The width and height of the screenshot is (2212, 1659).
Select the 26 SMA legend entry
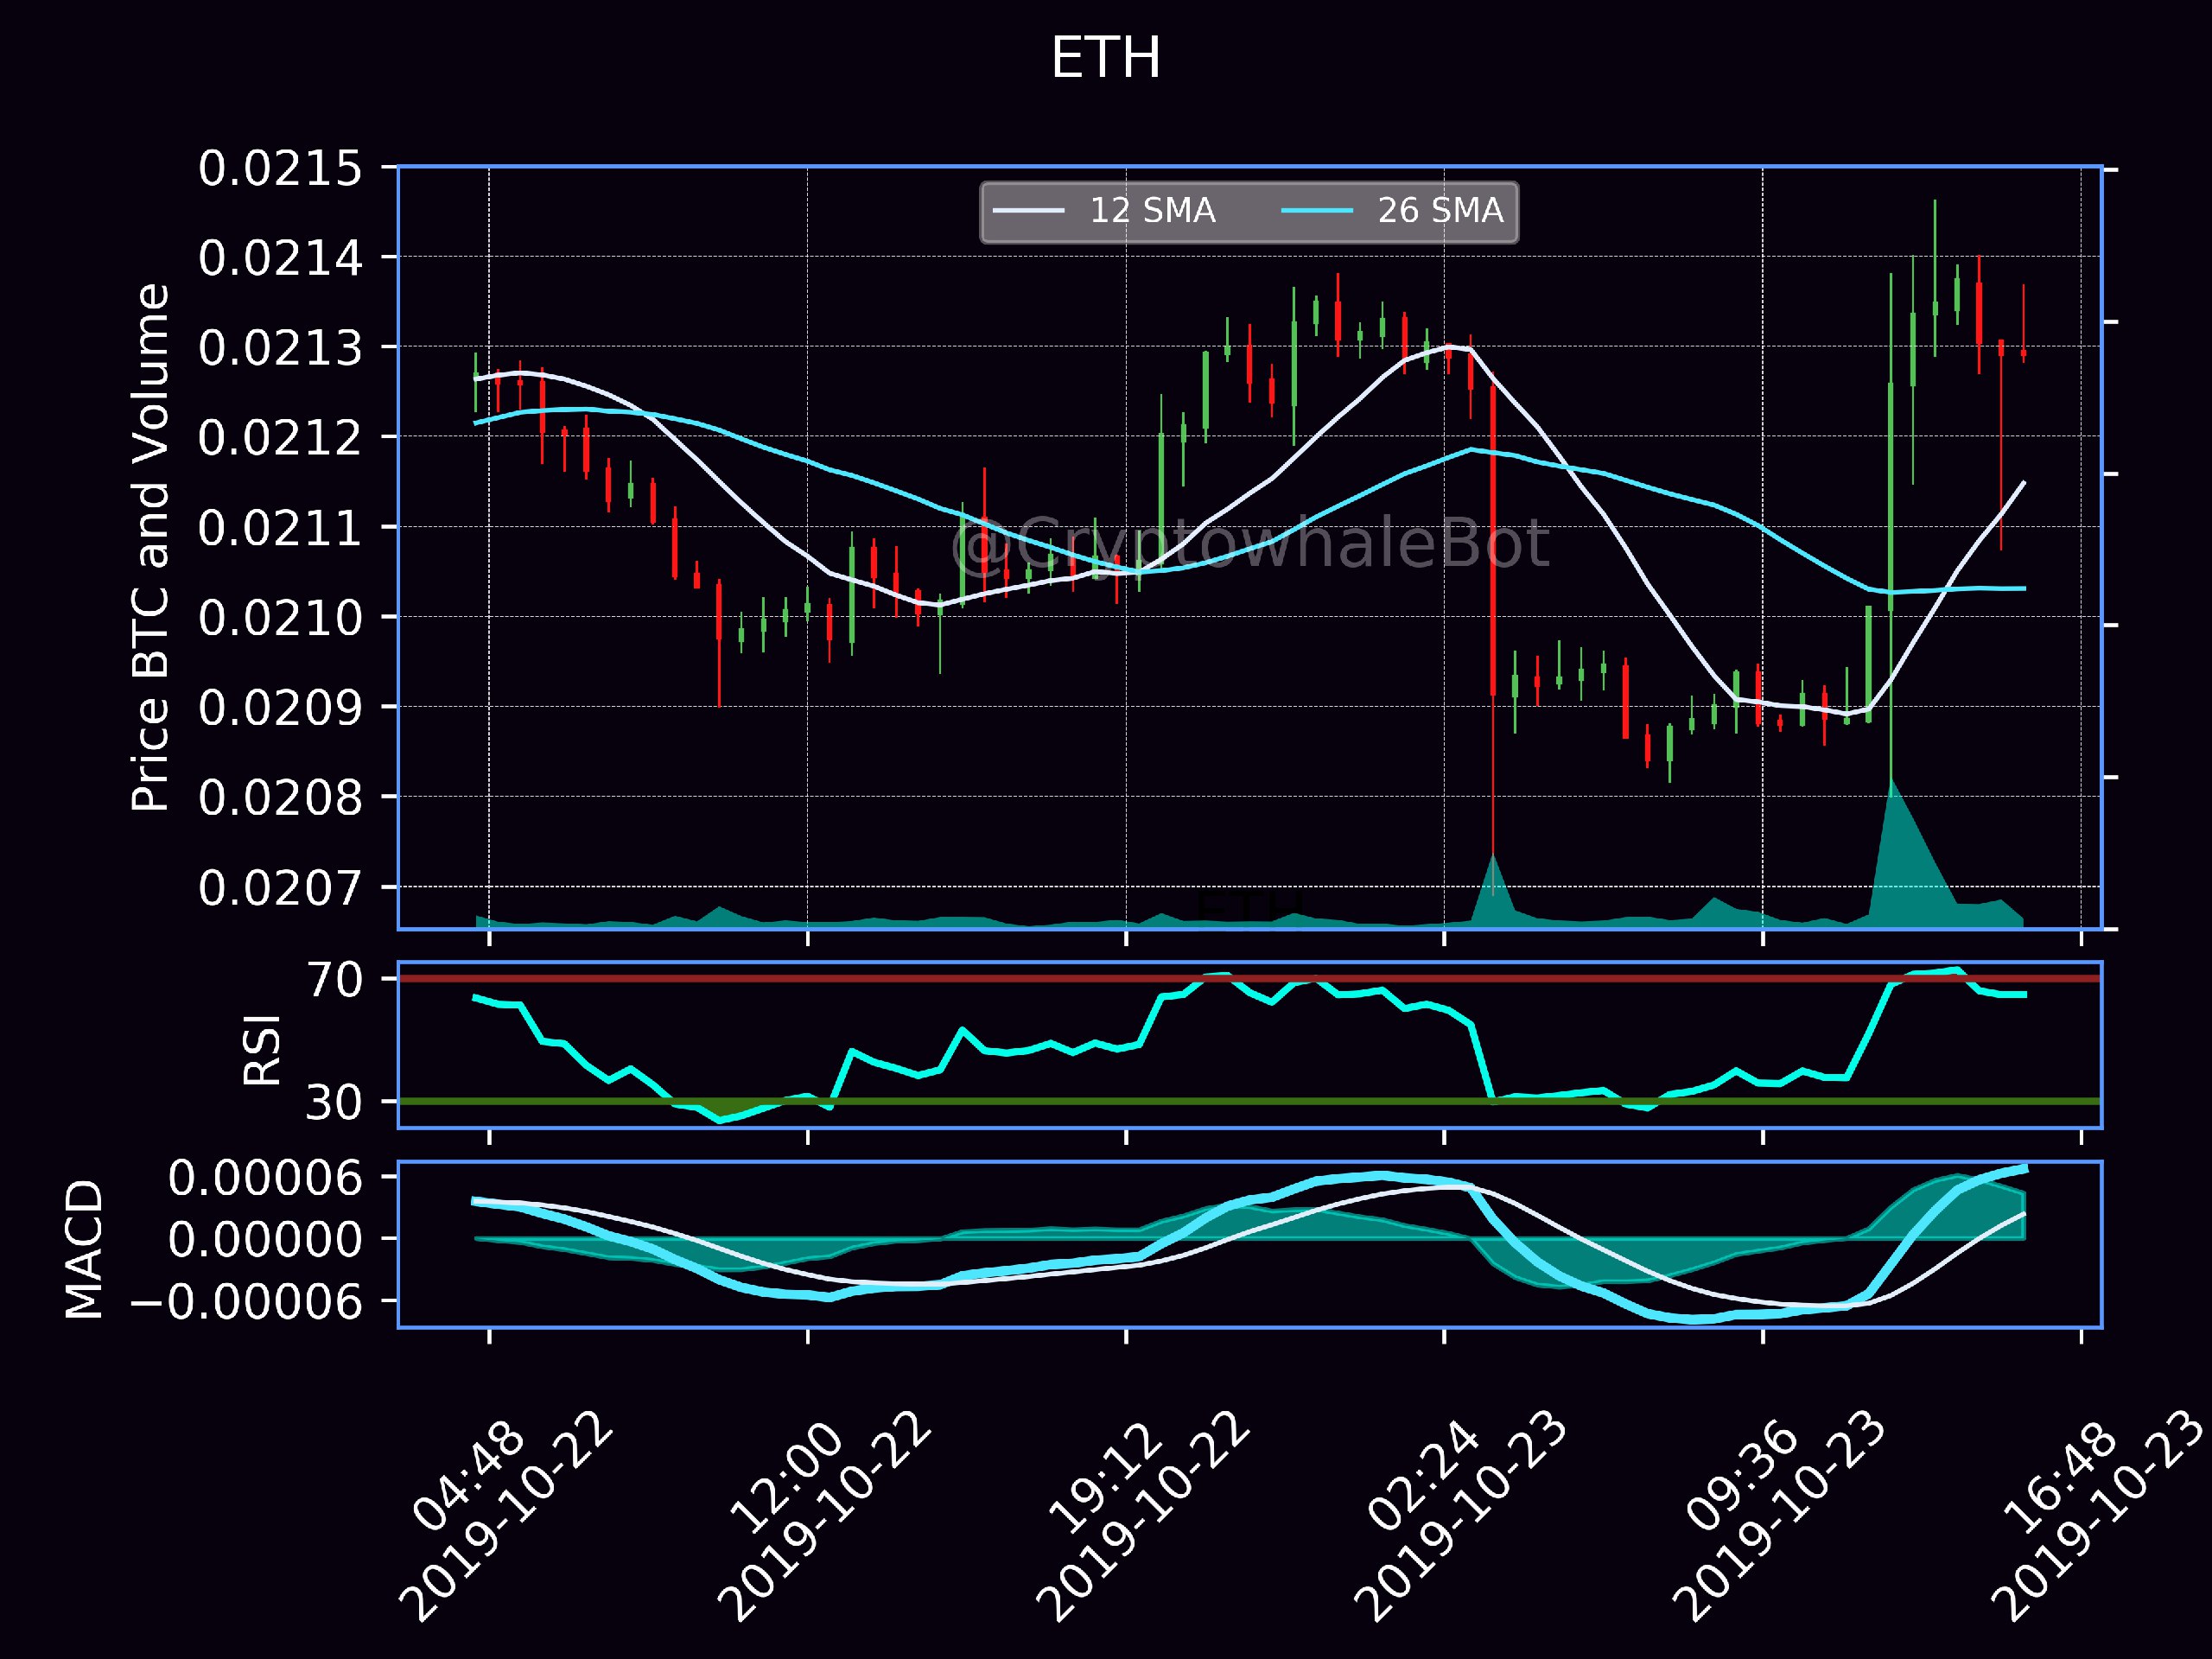tap(1393, 210)
